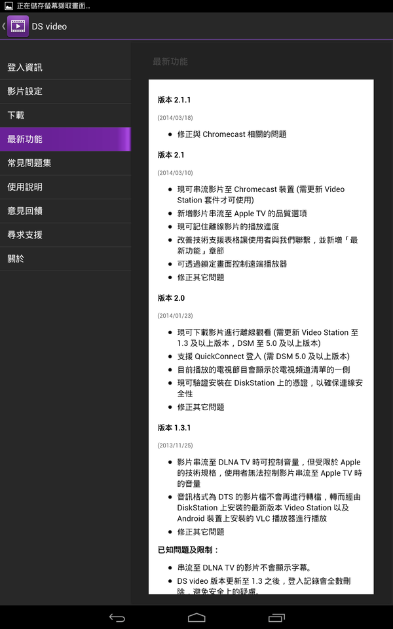Tap the date (2014/03/18)
The image size is (393, 629).
coord(176,118)
